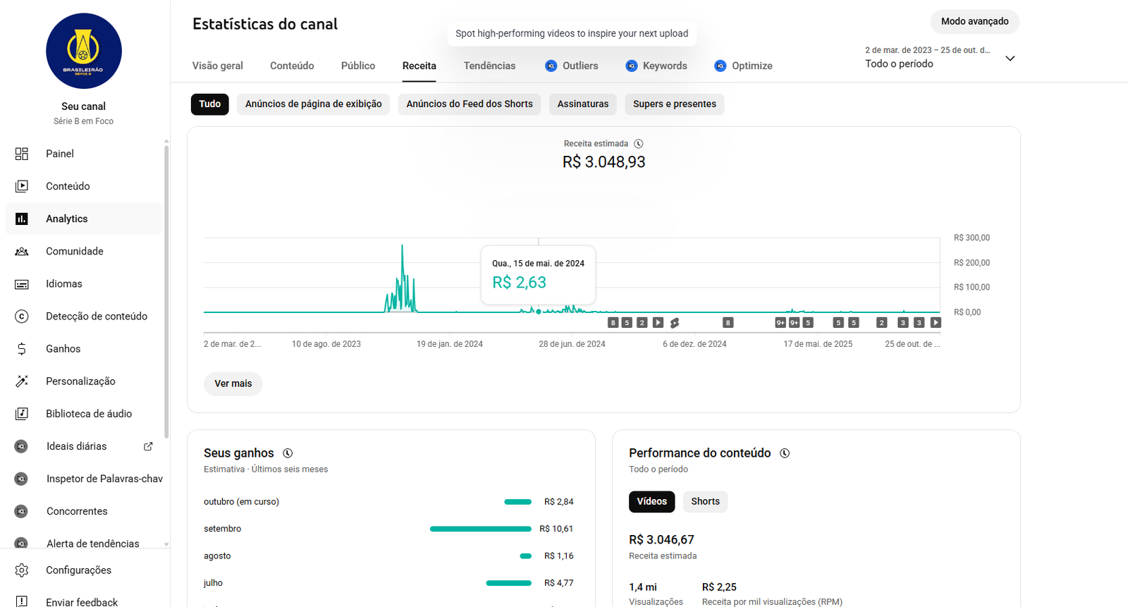Click the Ganhos dollar icon
This screenshot has height=607, width=1128.
[x=22, y=349]
